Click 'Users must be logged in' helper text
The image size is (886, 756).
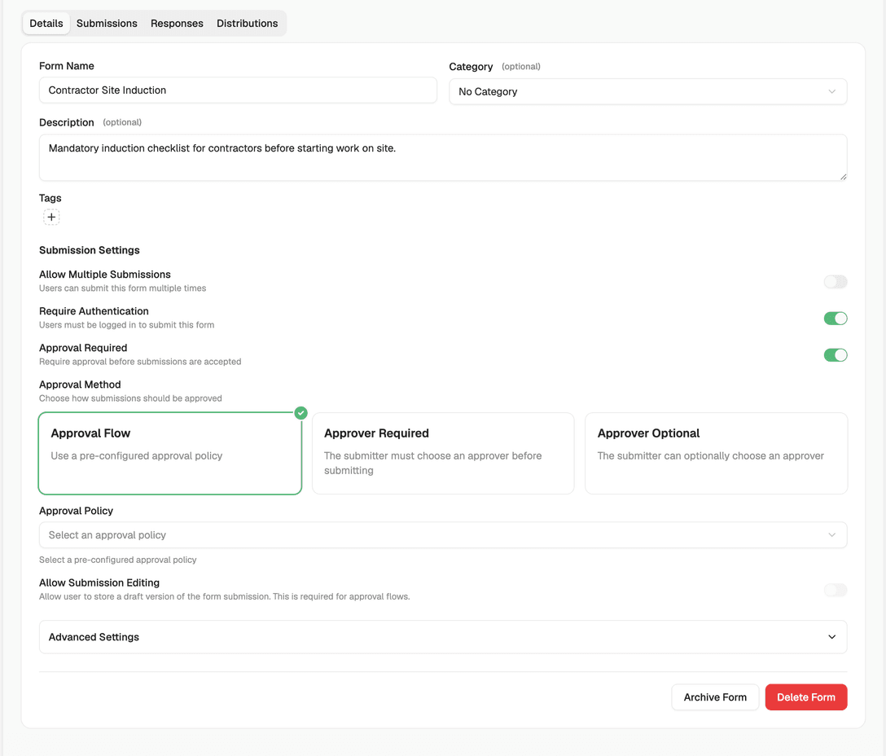pos(126,325)
